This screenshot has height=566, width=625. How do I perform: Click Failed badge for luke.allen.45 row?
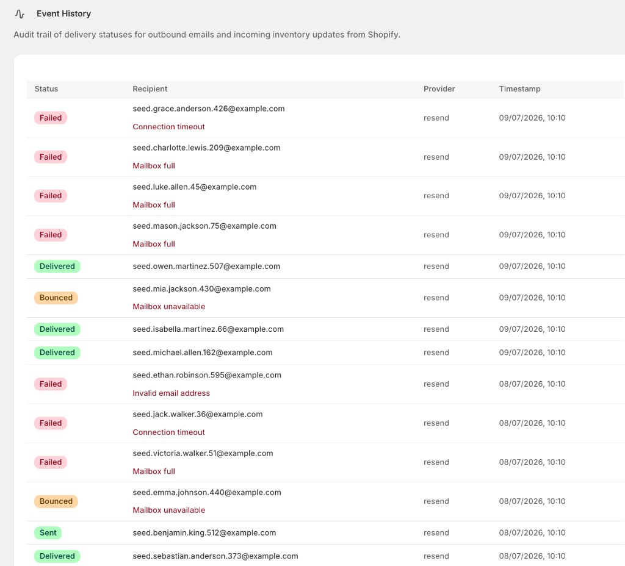[51, 196]
